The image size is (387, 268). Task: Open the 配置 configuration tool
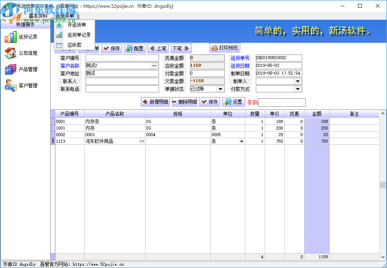[135, 48]
